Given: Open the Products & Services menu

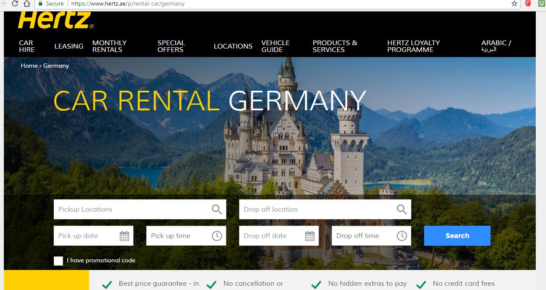Looking at the screenshot, I should coord(335,46).
